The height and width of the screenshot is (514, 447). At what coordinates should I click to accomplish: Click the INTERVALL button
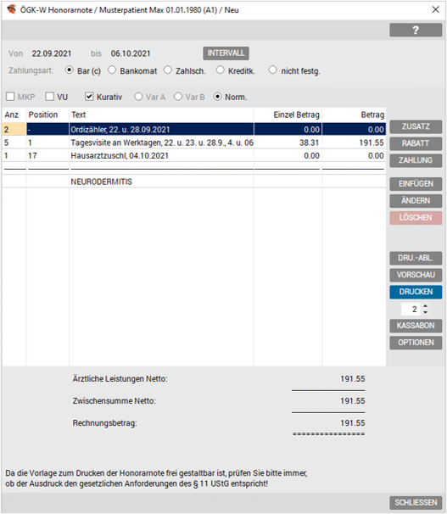[226, 53]
